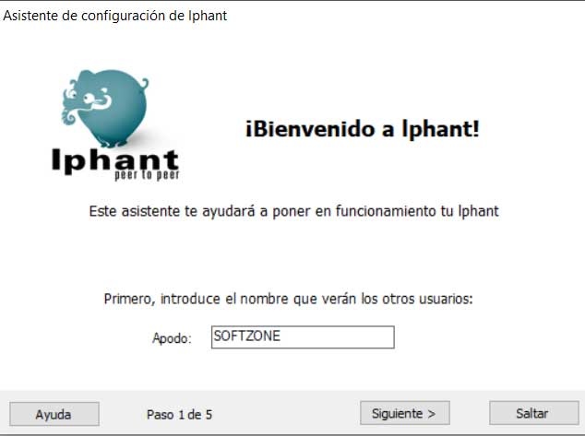Click the word 'usuarios:' in instruction line
The width and height of the screenshot is (585, 436).
[446, 299]
